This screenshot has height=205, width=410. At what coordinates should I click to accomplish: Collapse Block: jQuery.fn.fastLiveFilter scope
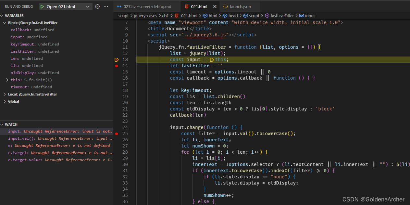coord(5,23)
